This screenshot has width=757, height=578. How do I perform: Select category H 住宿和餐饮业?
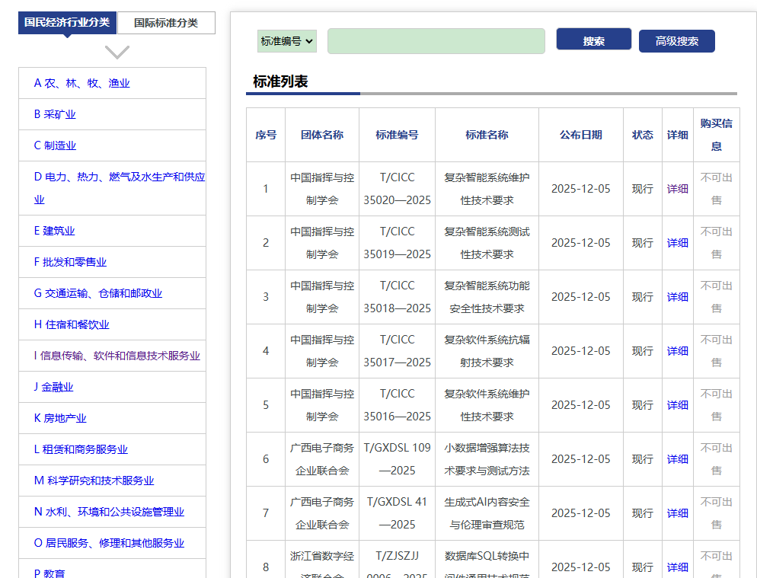coord(72,324)
